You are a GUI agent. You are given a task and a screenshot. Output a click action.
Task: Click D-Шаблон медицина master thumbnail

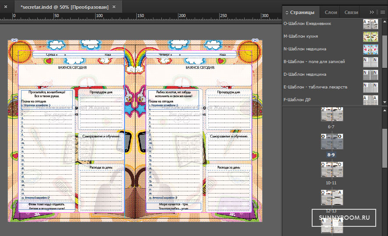[x=370, y=74]
